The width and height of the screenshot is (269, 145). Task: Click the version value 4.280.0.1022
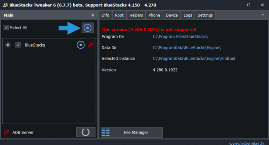pos(165,70)
